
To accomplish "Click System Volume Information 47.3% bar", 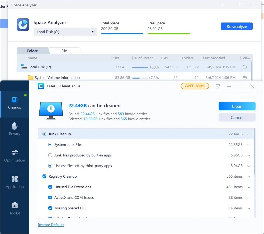I will (140, 78).
